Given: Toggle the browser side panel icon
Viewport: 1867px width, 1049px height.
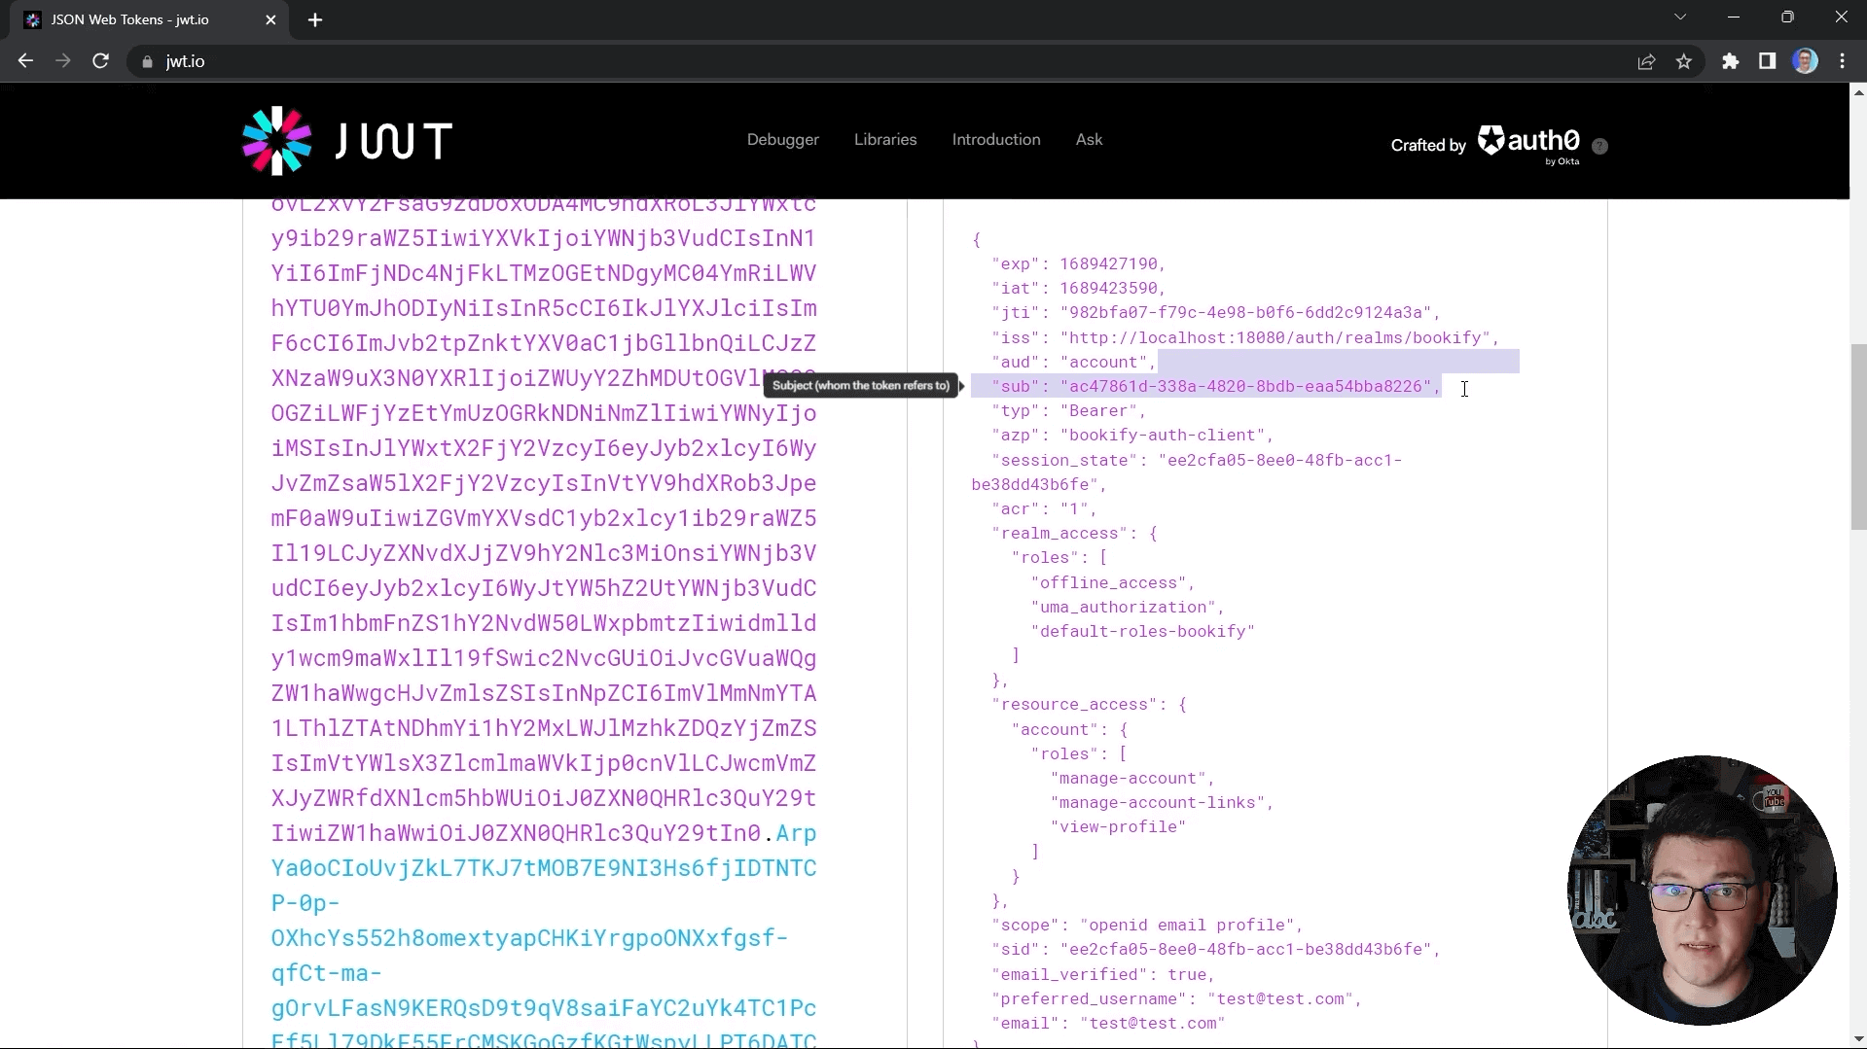Looking at the screenshot, I should pos(1767,61).
